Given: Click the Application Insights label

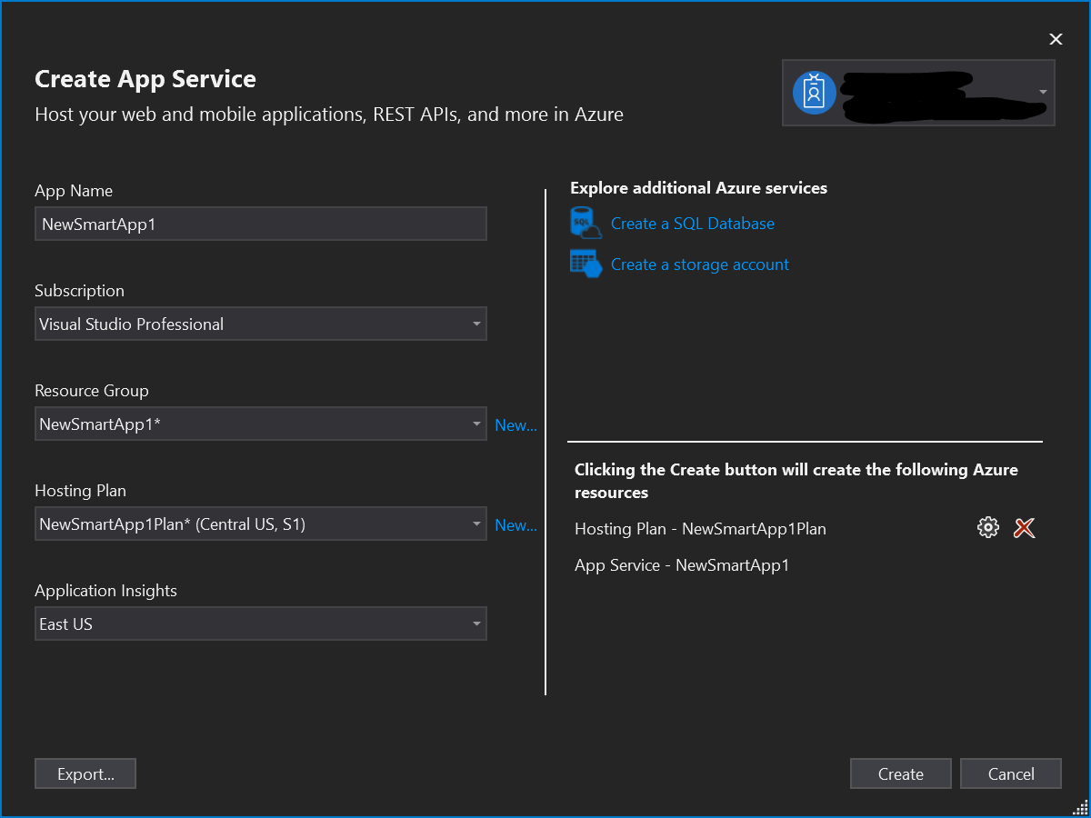Looking at the screenshot, I should click(x=106, y=591).
